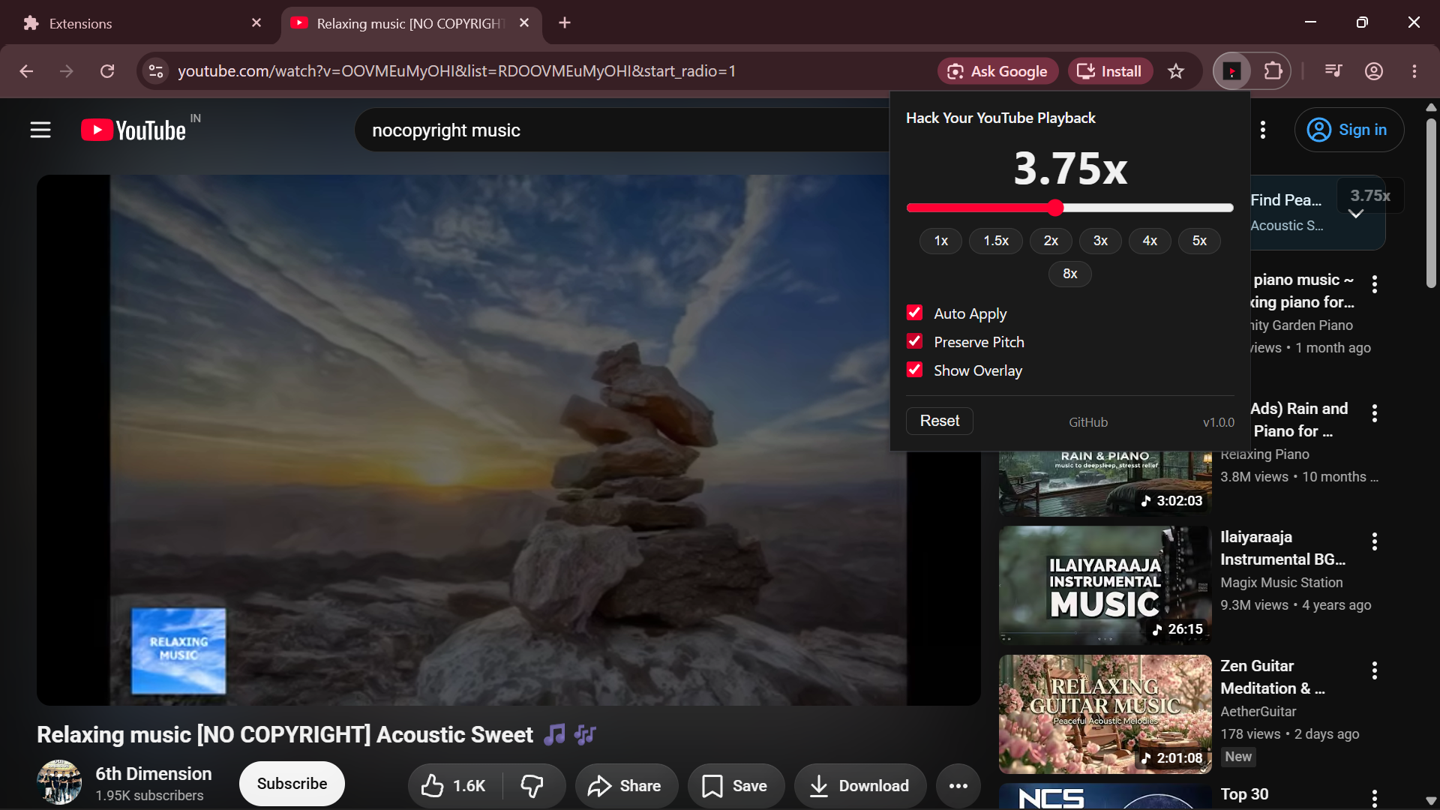1440x810 pixels.
Task: Sign in to YouTube
Action: (1348, 130)
